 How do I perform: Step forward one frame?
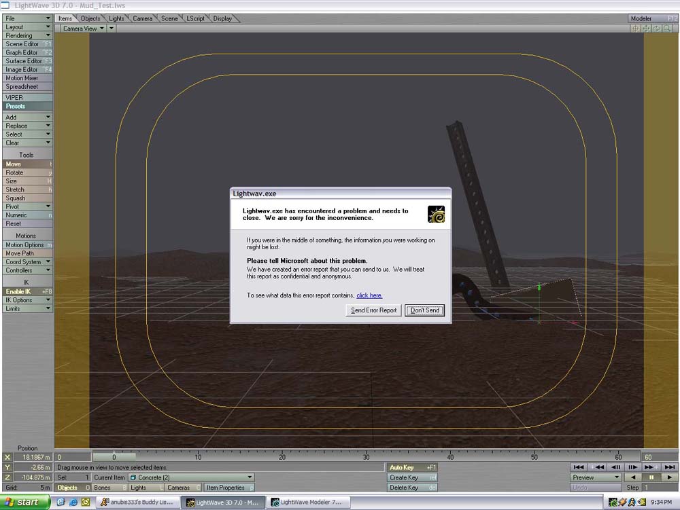(632, 467)
